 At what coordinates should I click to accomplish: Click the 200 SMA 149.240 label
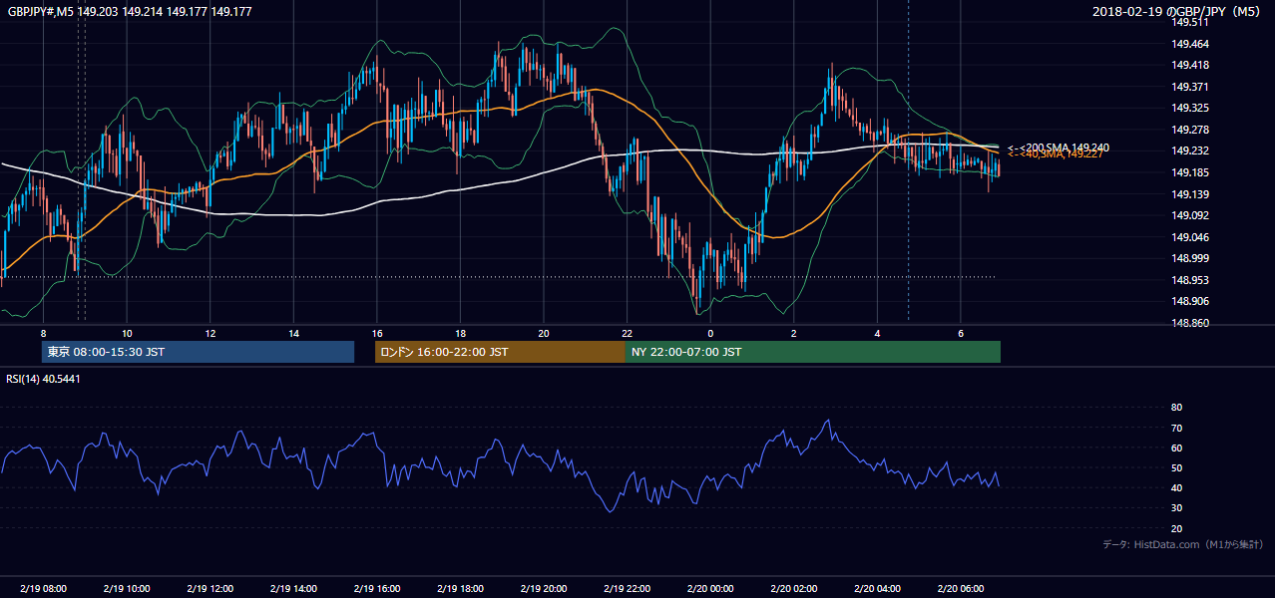[x=1058, y=148]
